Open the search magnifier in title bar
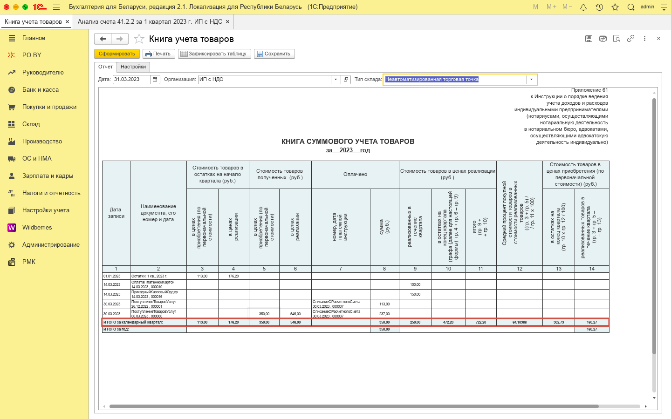 631,7
